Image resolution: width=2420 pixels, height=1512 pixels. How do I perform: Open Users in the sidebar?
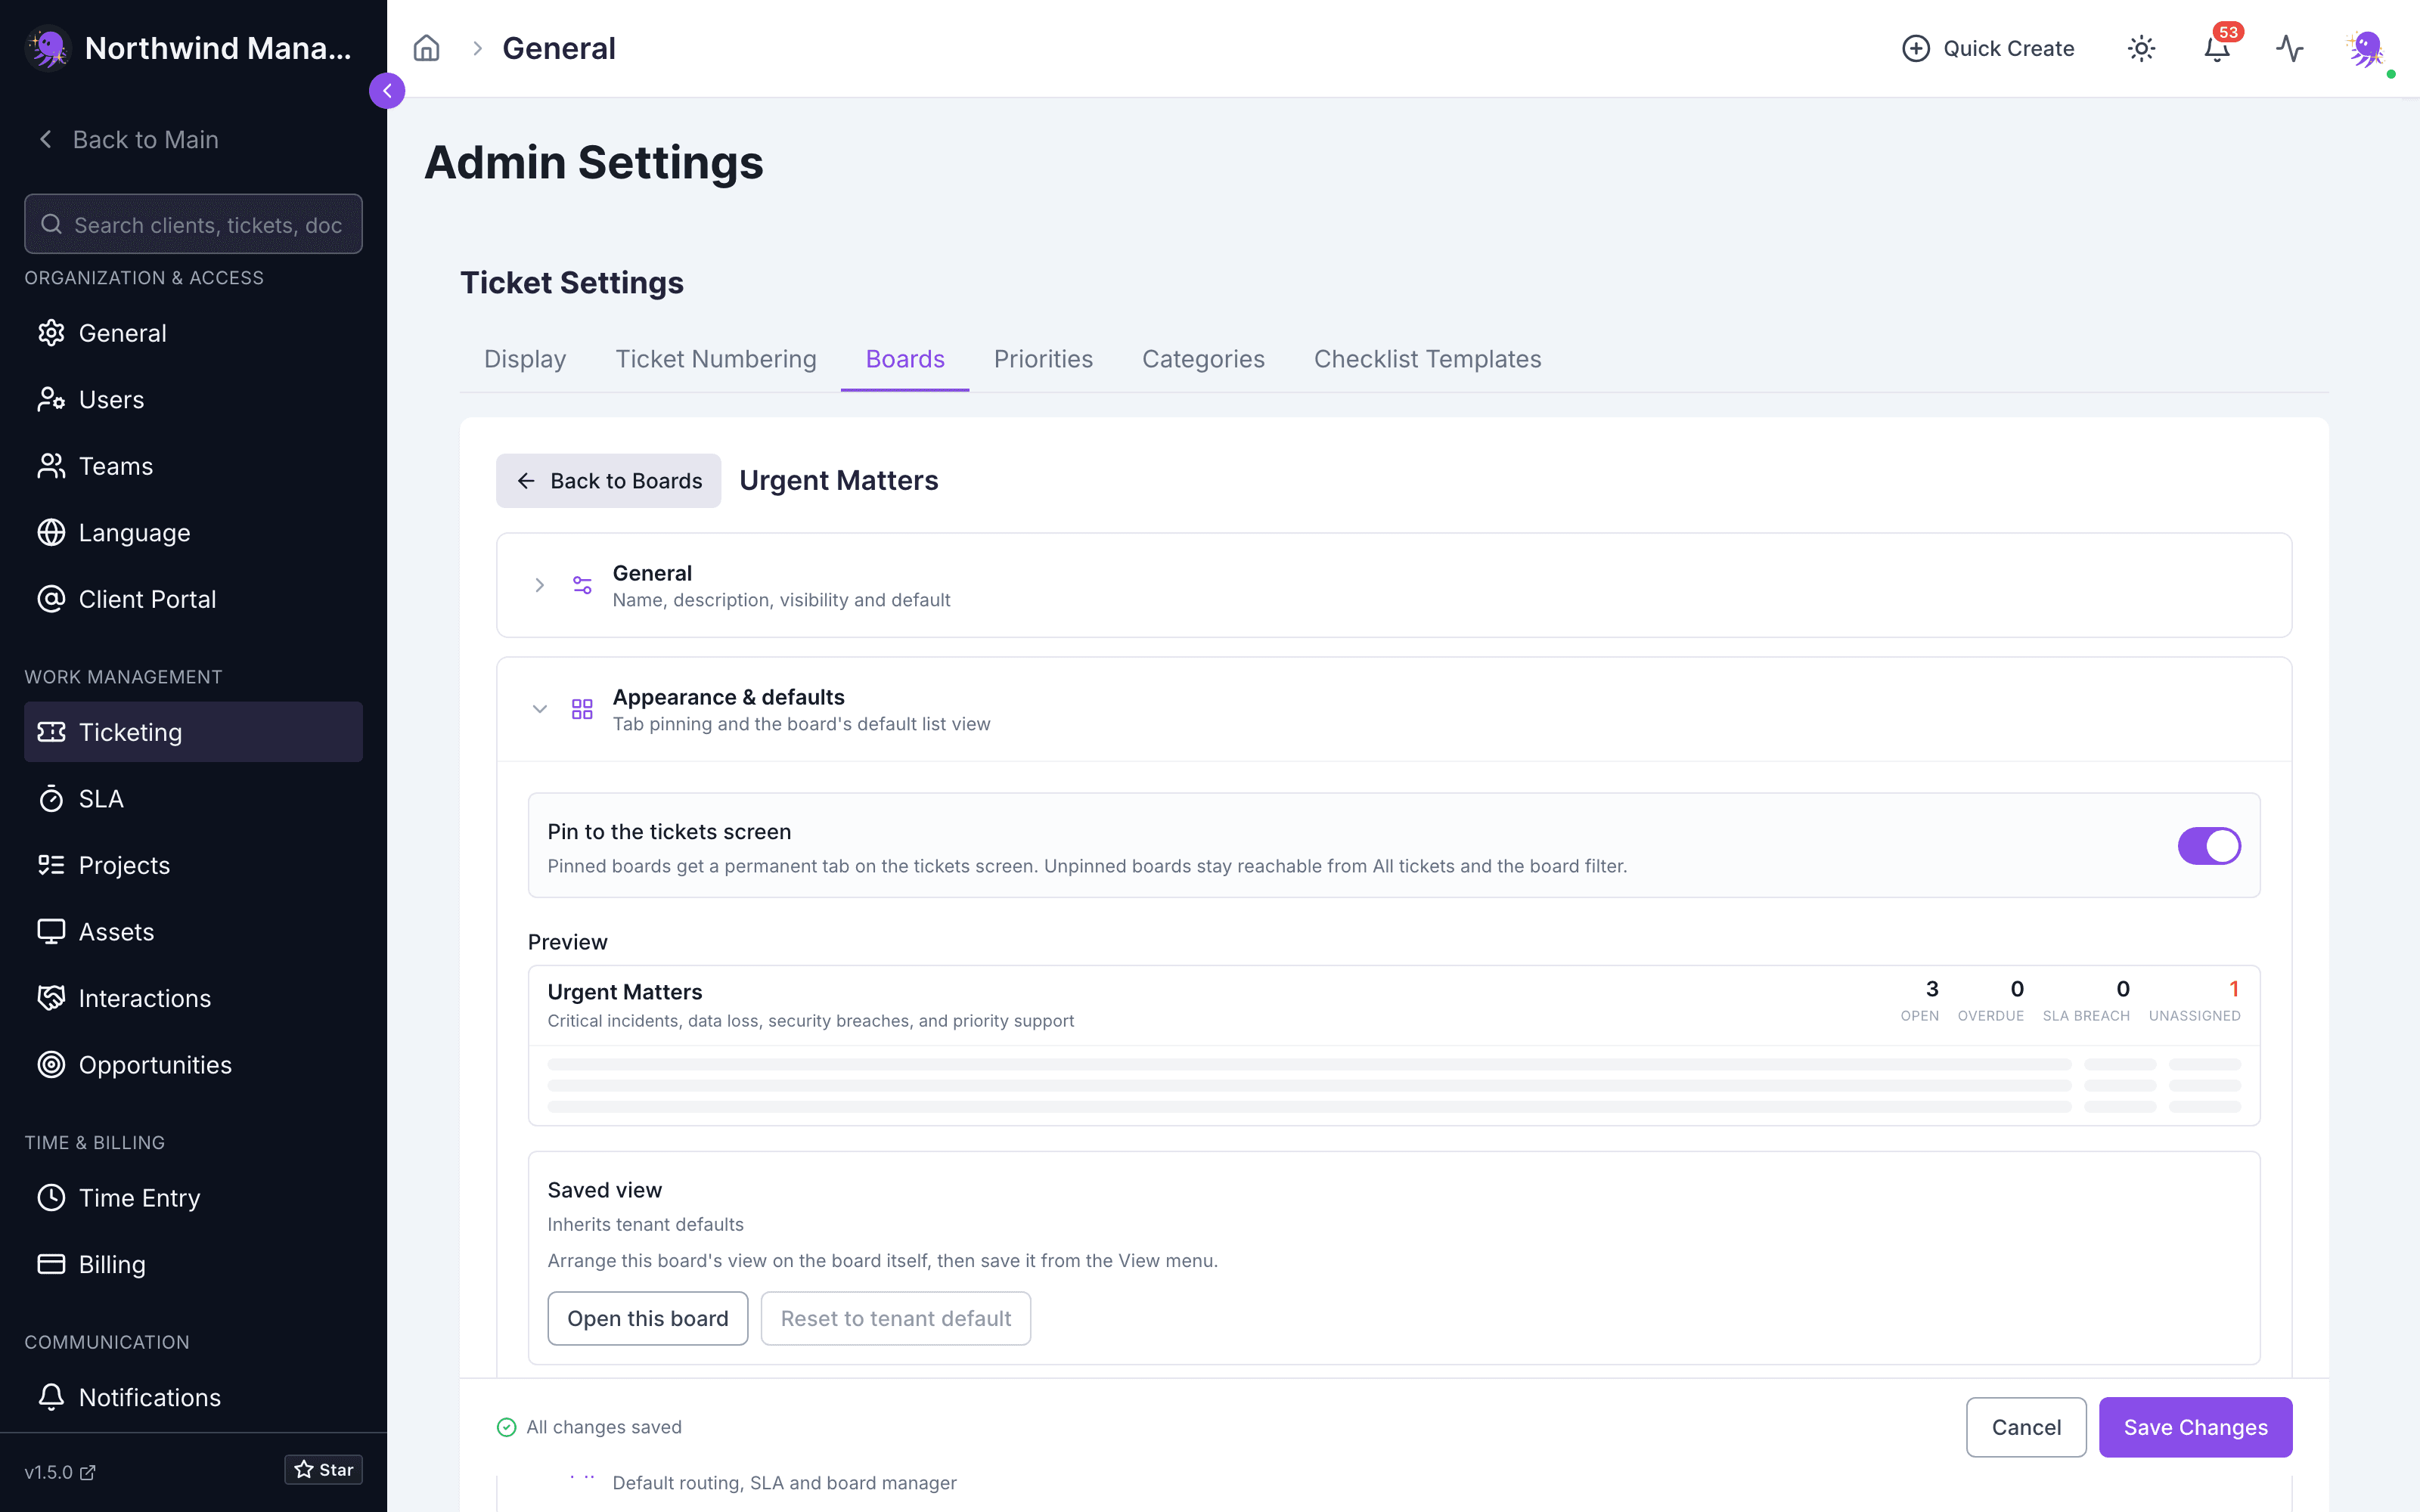tap(193, 399)
